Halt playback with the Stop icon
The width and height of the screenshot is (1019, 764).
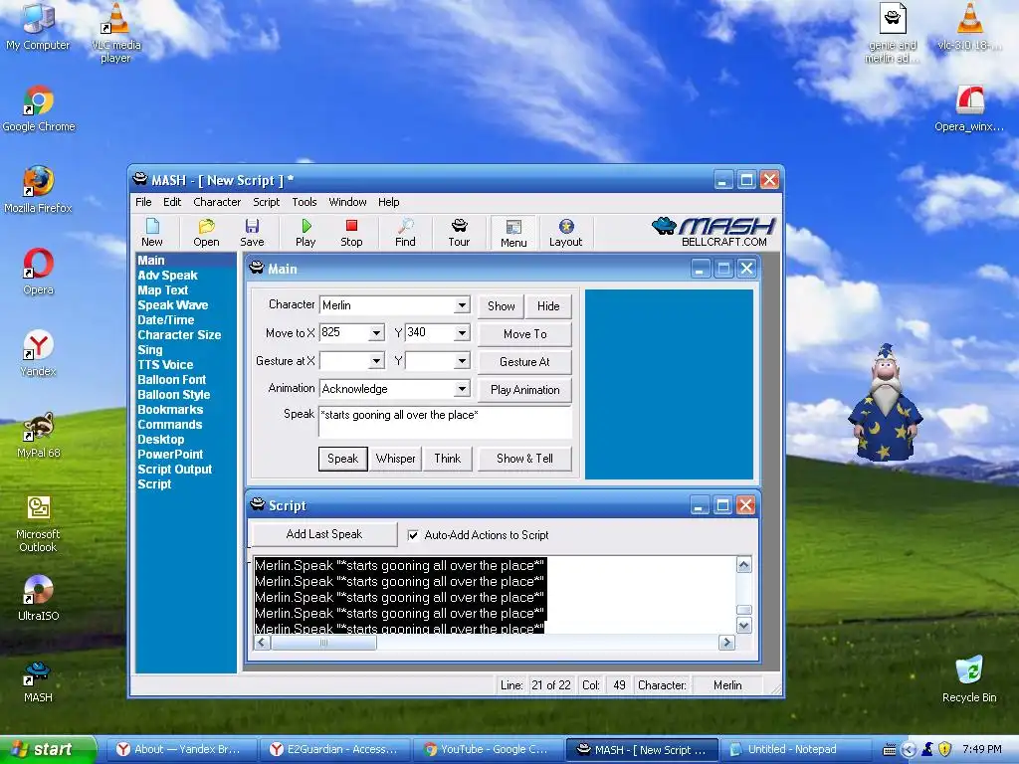pyautogui.click(x=351, y=233)
